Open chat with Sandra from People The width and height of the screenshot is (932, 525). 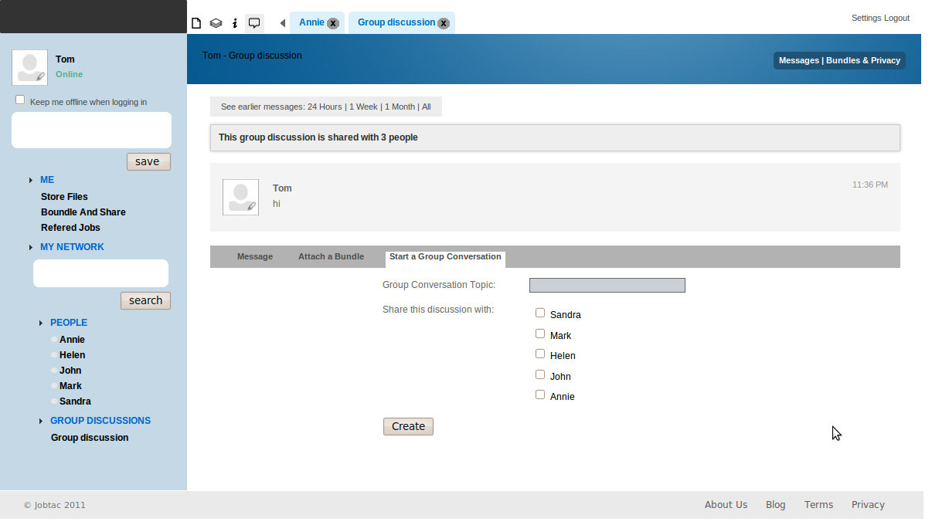[75, 401]
